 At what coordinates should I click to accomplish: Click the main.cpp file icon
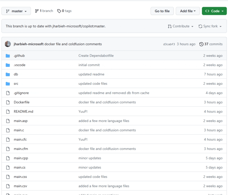pos(8,158)
